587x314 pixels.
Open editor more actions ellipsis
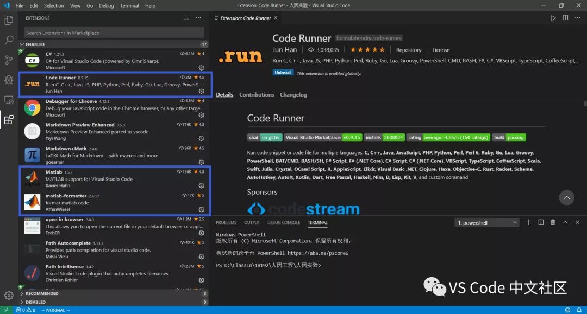577,18
